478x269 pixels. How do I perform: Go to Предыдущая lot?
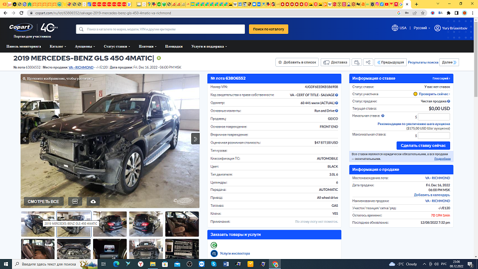(390, 62)
